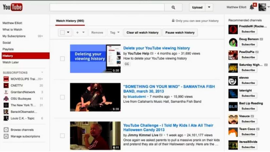Viewport: 270px width, 152px height.
Task: Click the Manage subscriptions gear icon
Action: pos(6,136)
